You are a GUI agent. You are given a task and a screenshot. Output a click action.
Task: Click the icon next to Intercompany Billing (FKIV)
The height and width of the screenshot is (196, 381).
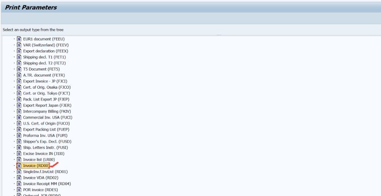point(19,111)
